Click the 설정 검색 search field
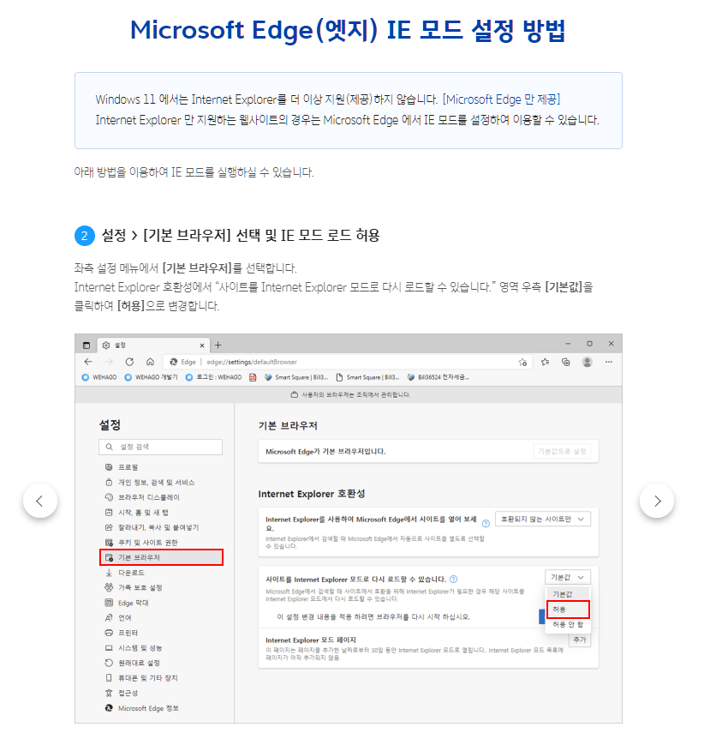716x751 pixels. pyautogui.click(x=161, y=447)
